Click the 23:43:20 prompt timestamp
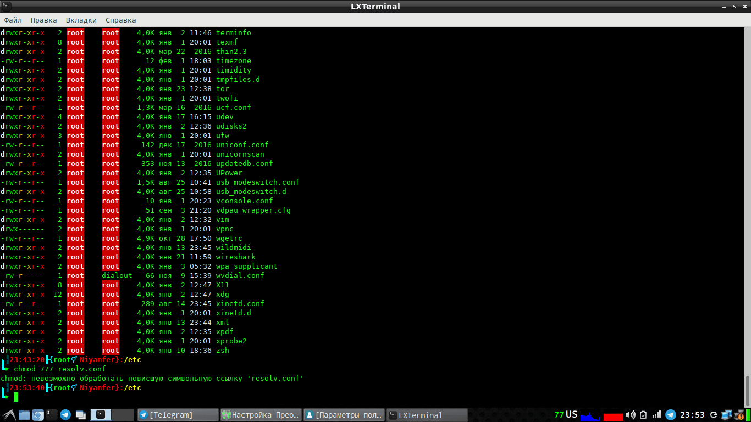The height and width of the screenshot is (422, 751). [27, 359]
